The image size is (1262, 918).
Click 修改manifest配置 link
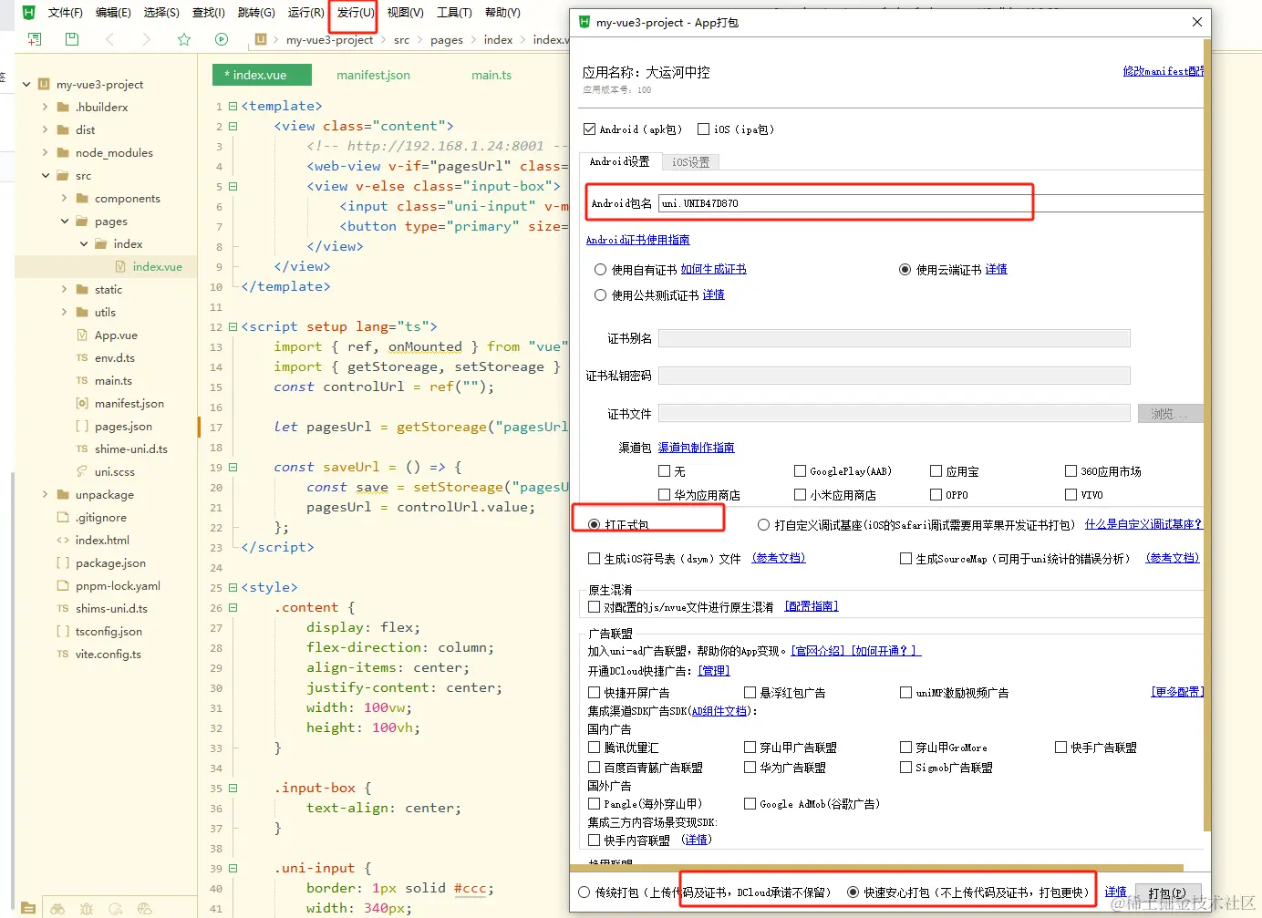coord(1164,71)
